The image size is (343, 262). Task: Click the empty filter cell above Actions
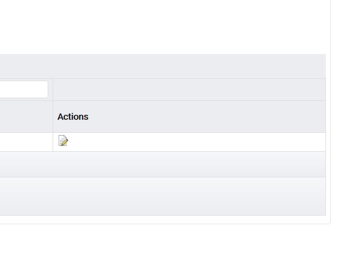click(x=189, y=90)
